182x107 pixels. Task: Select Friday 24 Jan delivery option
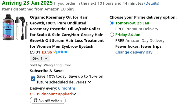coord(112,35)
